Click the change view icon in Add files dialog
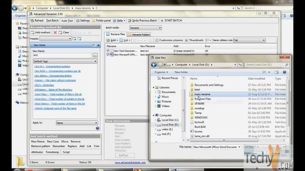Screen dimensions: 305x171 coord(264,72)
